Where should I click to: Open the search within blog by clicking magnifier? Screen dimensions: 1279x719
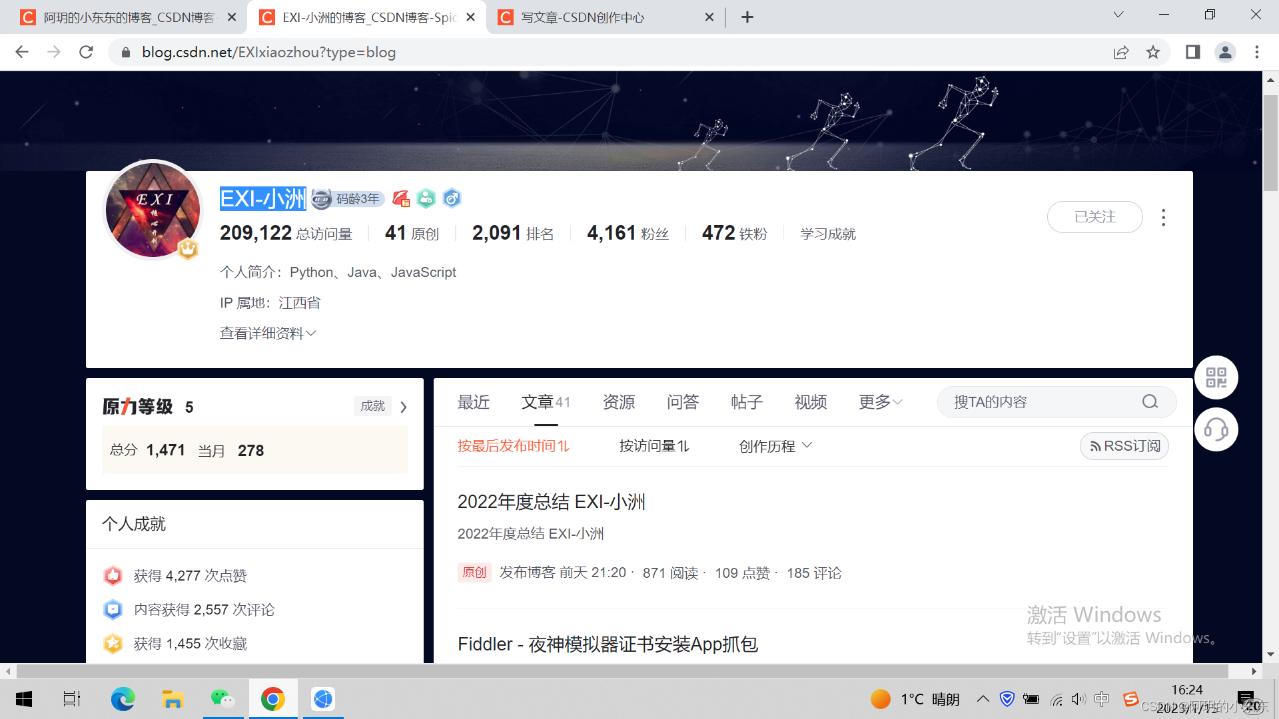click(x=1149, y=401)
